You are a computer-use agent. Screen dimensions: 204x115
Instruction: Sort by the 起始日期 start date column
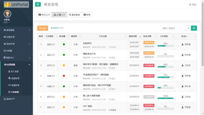coord(134,36)
